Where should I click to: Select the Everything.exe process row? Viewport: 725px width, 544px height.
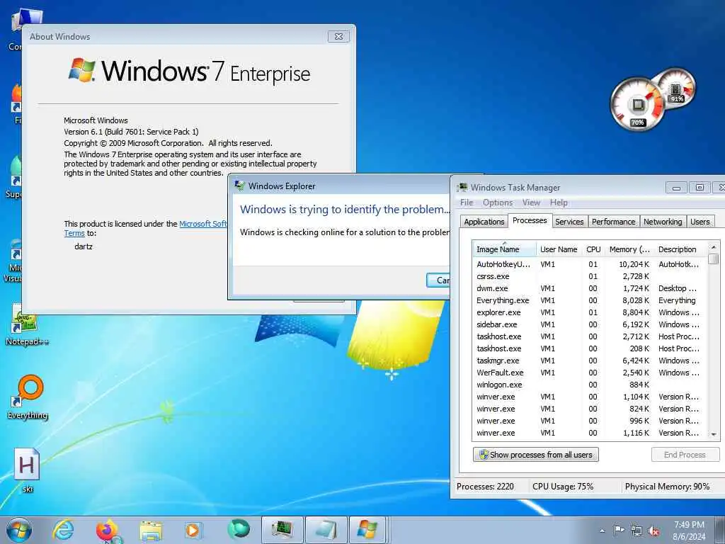(590, 300)
